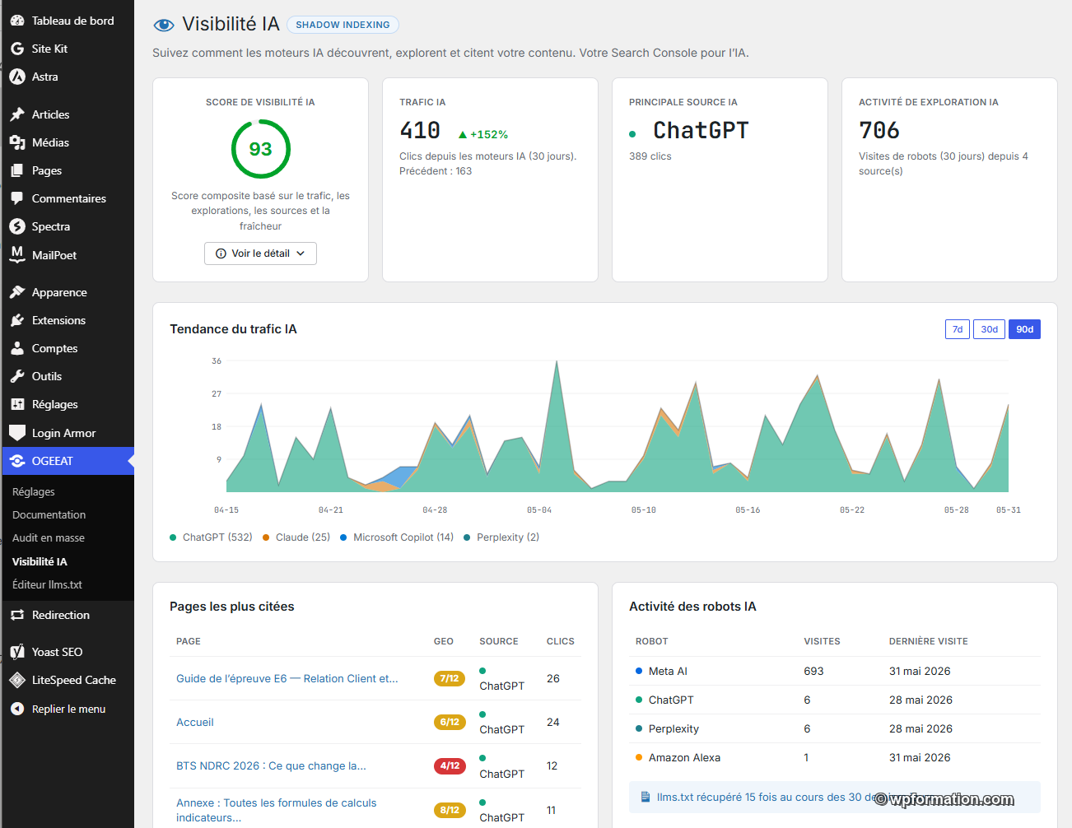Click the Login Armor shield icon
The image size is (1072, 828).
[17, 433]
